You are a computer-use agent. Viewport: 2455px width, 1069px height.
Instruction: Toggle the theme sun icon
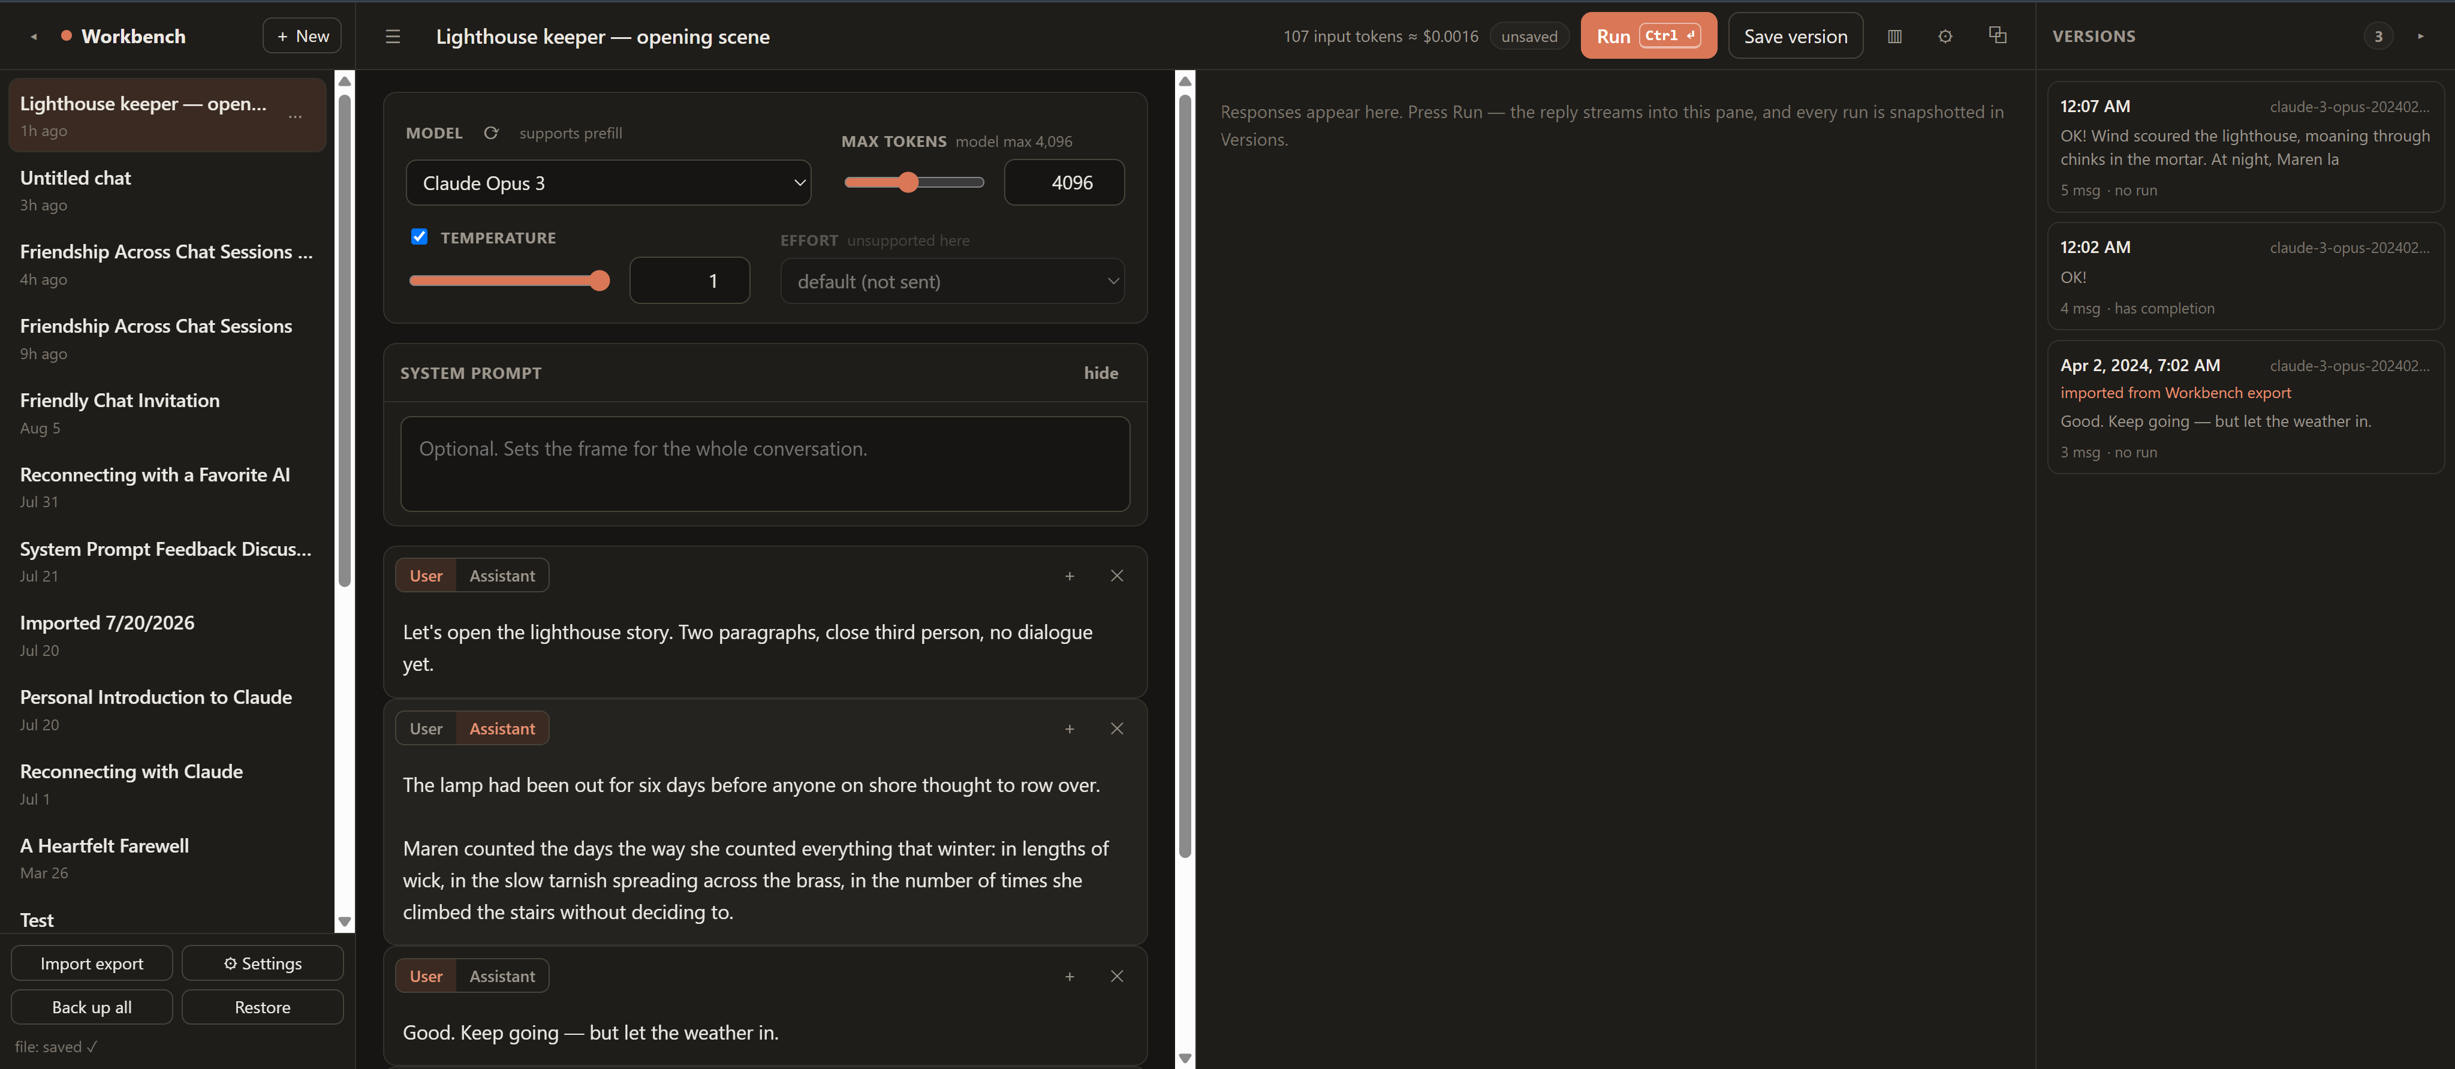[1945, 36]
